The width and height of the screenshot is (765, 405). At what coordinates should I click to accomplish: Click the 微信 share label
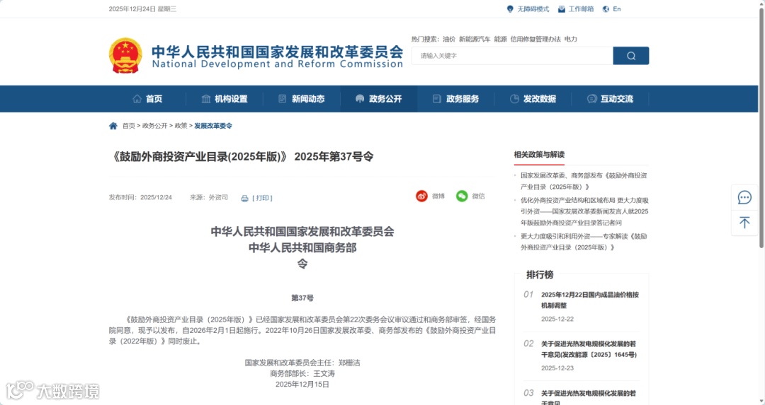coord(478,196)
